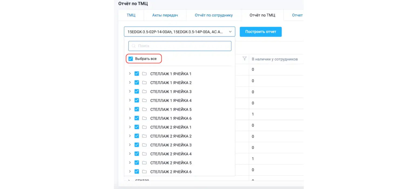The image size is (405, 189).
Task: Click folder icon of СТЕЛЛАЖ 1 ЯЧЕЙКА 5
Action: point(144,109)
